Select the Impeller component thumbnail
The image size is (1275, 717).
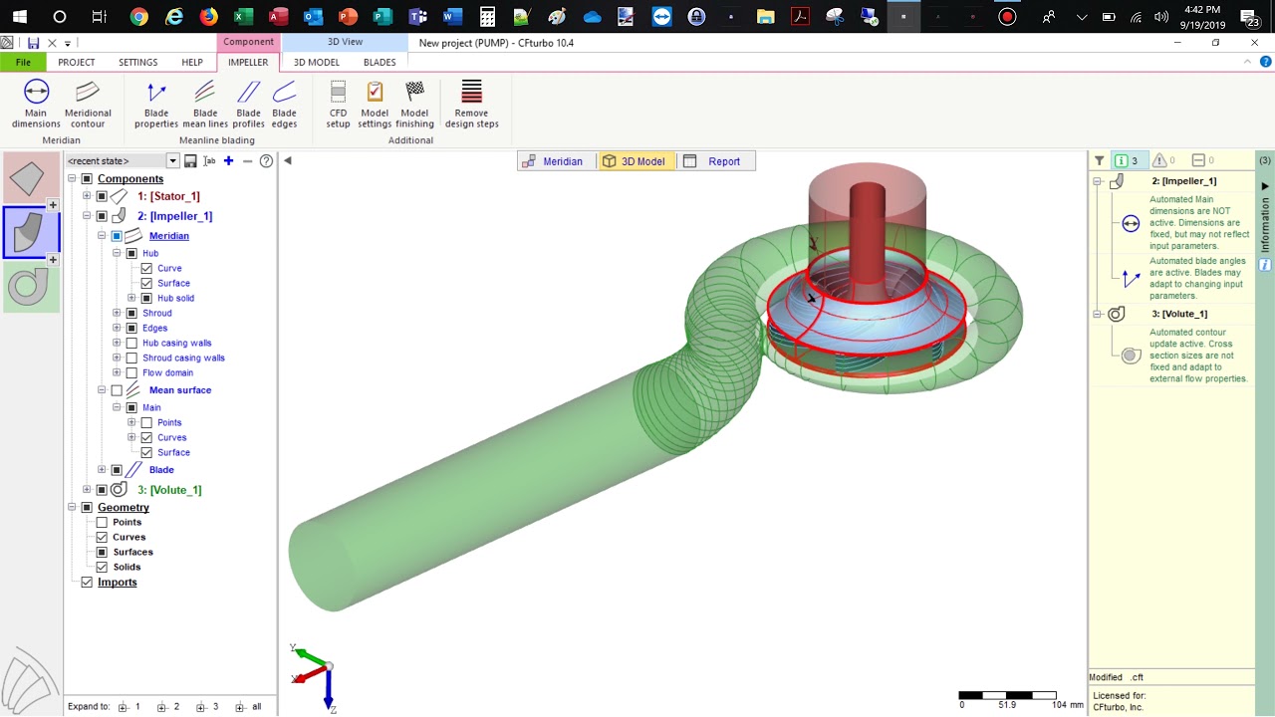30,231
